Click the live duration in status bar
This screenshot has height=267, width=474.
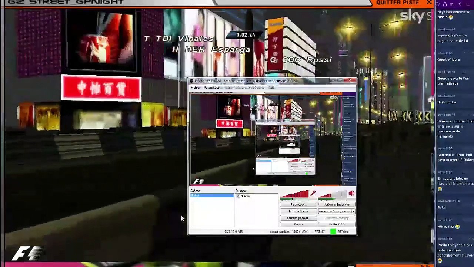(x=234, y=232)
